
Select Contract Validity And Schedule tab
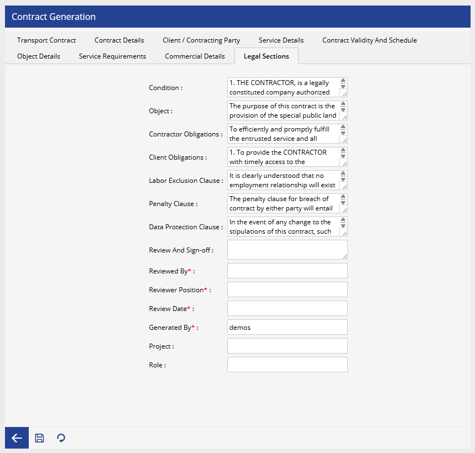369,40
